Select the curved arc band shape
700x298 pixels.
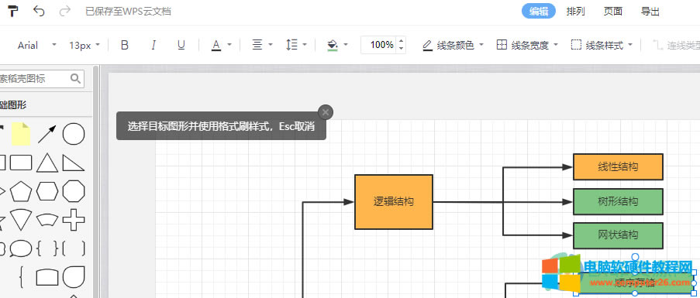coord(47,220)
